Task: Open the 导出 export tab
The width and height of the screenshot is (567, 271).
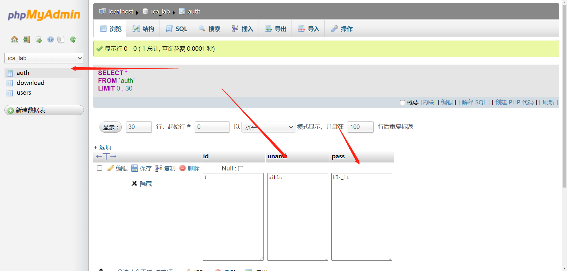Action: [276, 29]
